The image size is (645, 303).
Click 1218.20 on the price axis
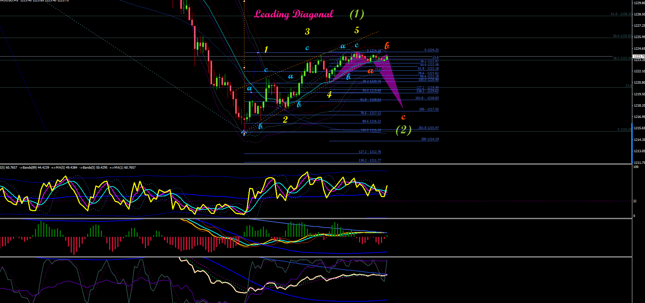coord(639,106)
